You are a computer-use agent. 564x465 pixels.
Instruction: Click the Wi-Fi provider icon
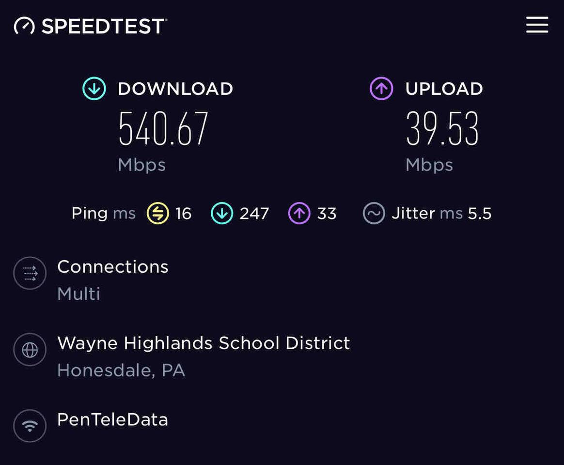click(30, 426)
